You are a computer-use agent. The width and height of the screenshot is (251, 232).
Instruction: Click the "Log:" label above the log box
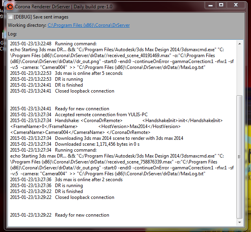[x=12, y=34]
